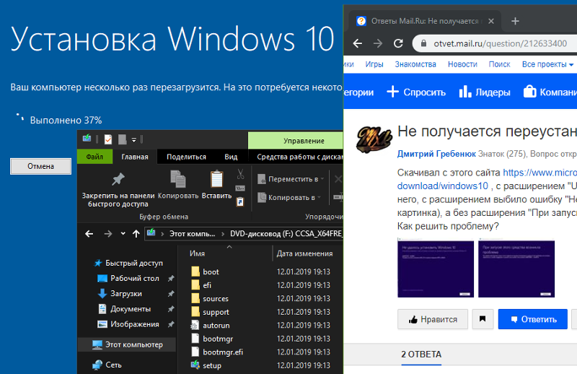Click the Управление contextual tab header

(x=296, y=141)
